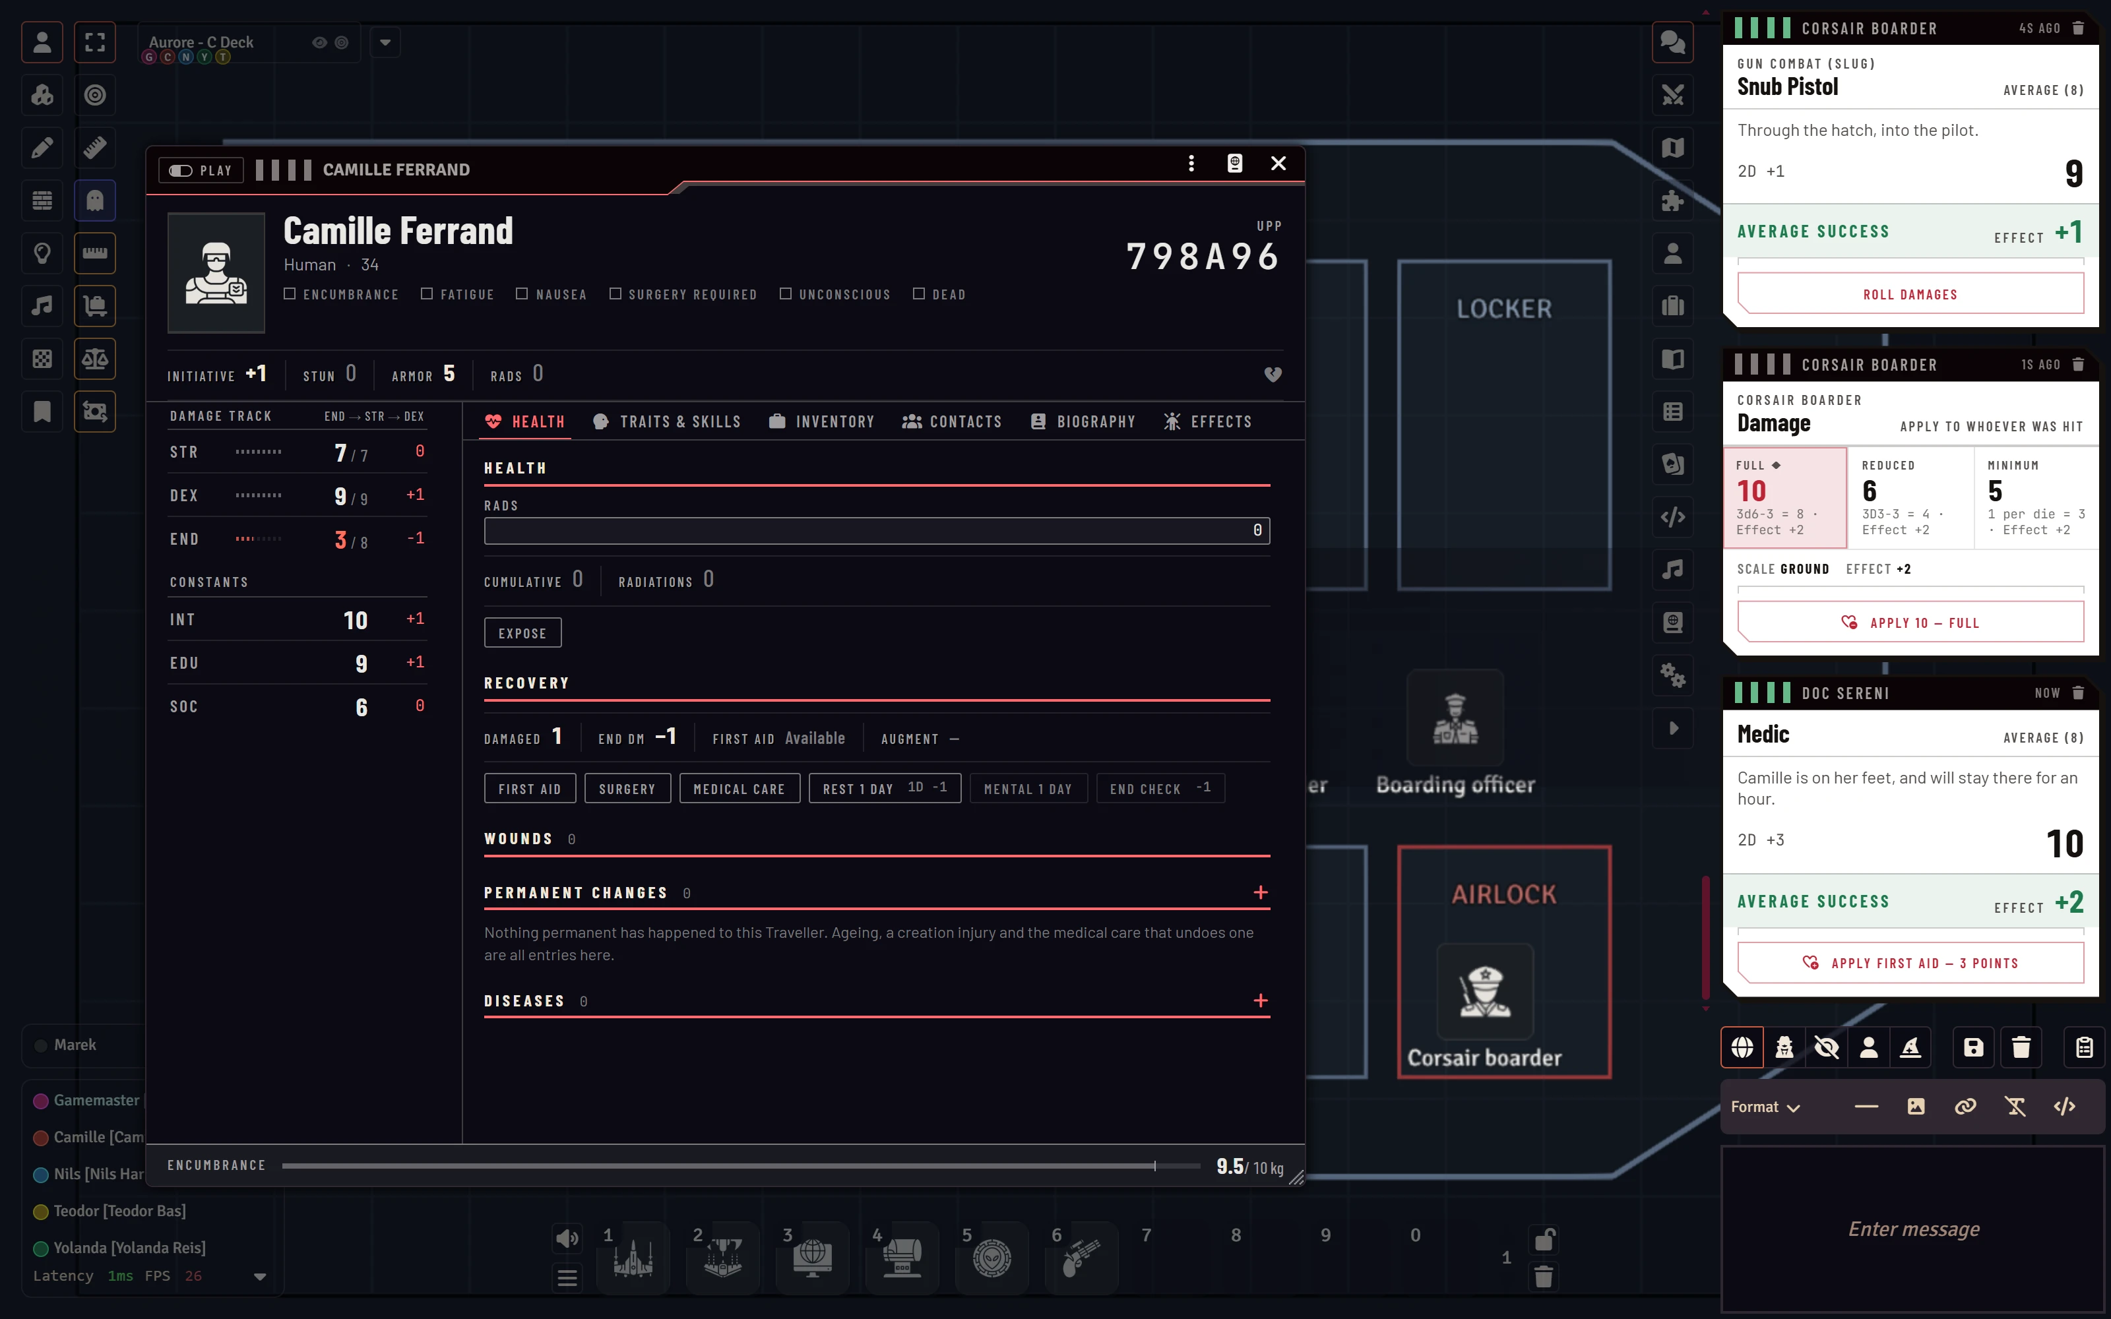This screenshot has width=2111, height=1319.
Task: Check the Fatigue status box
Action: click(427, 294)
